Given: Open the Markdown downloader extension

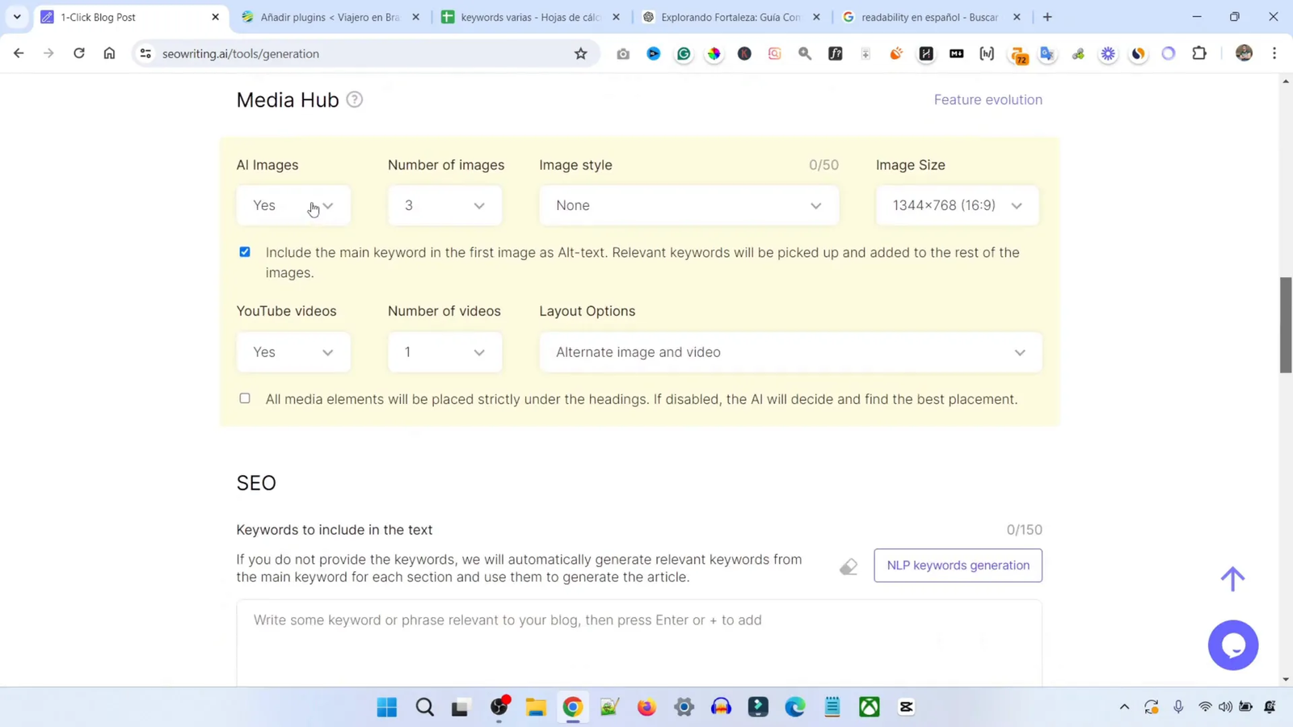Looking at the screenshot, I should [x=957, y=53].
